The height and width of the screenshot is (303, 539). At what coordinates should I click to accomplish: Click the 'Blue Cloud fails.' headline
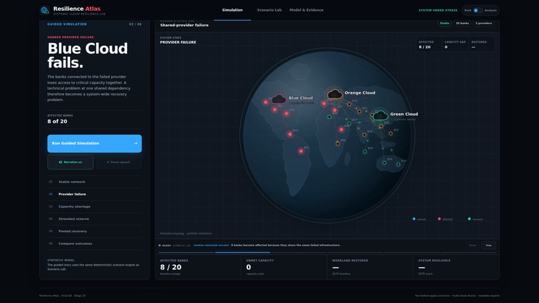click(x=88, y=56)
